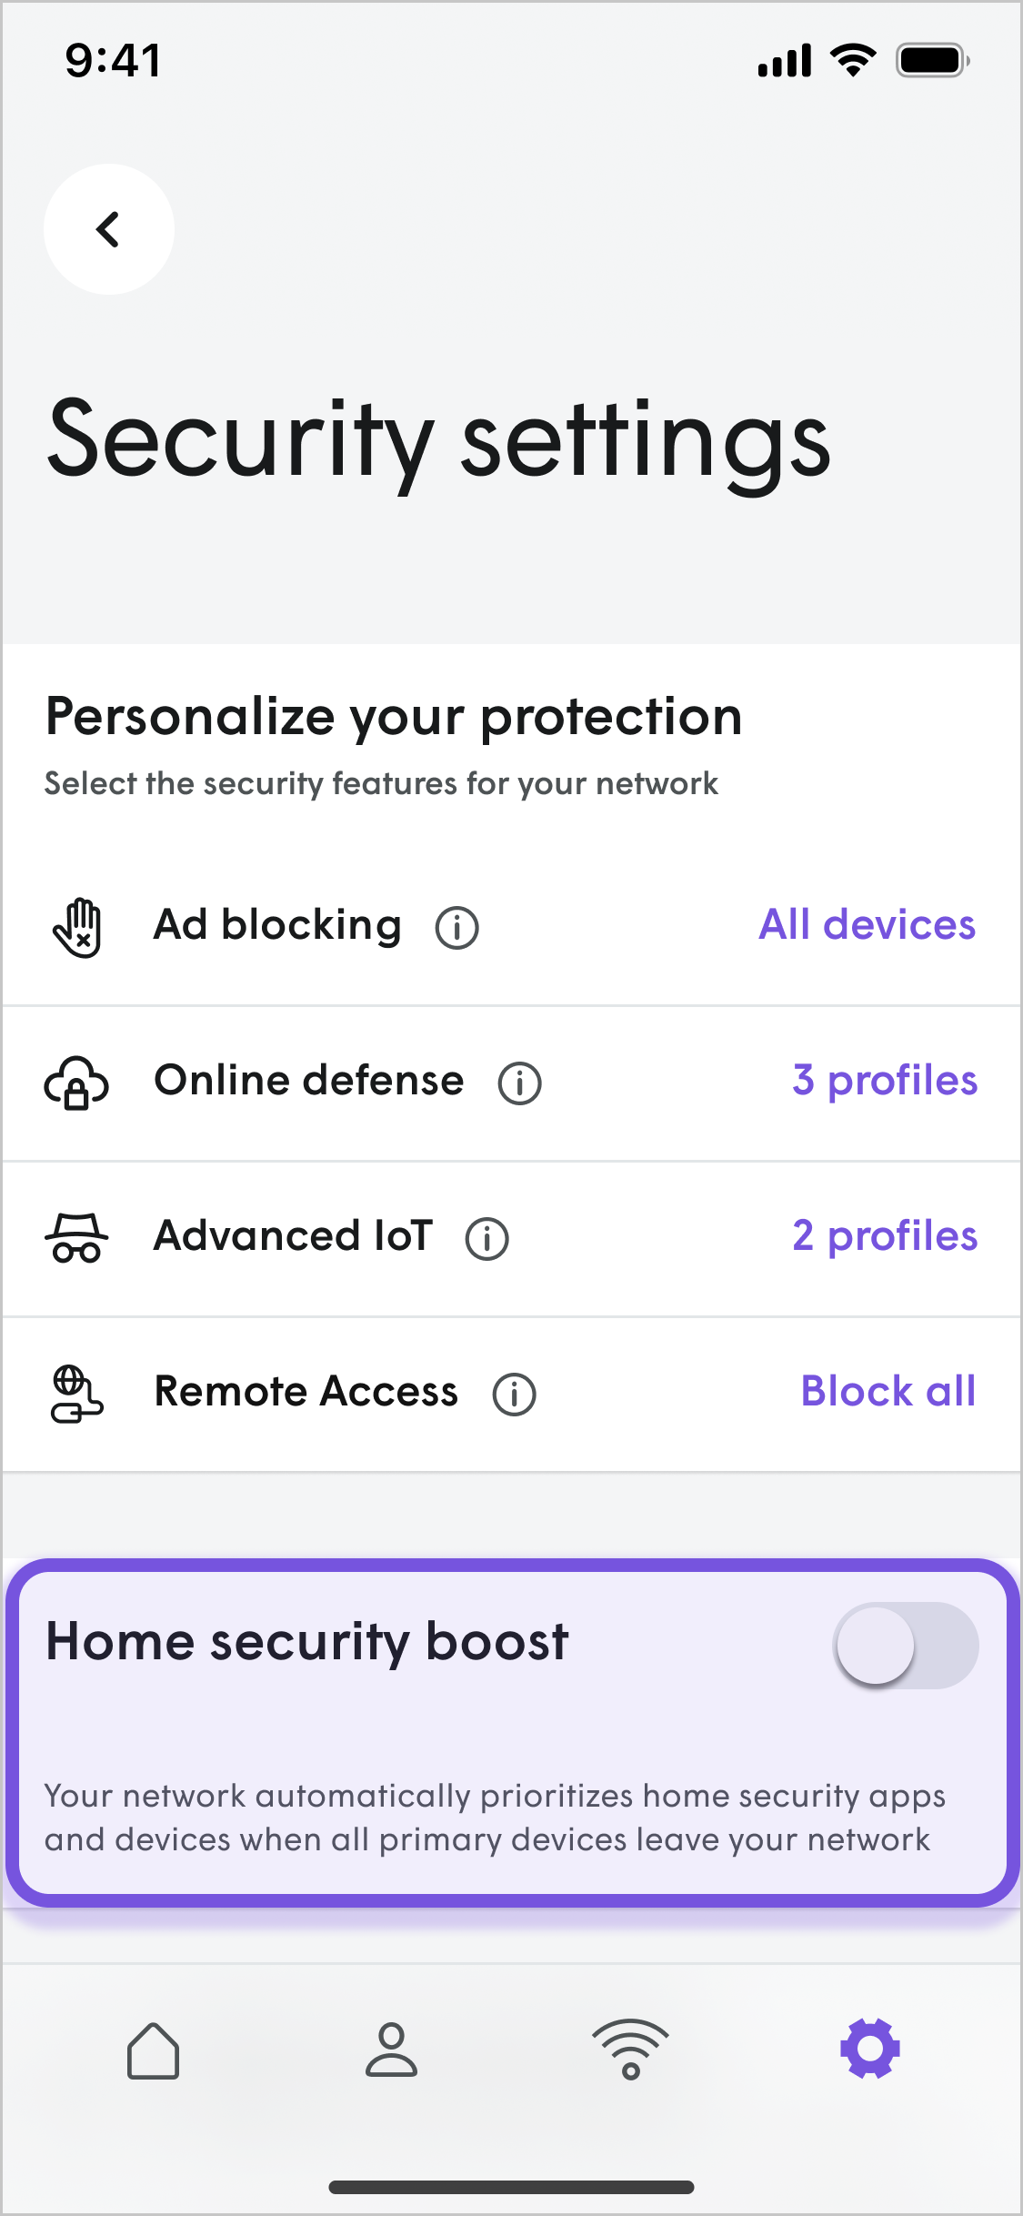Open Ad blocking info icon
The image size is (1023, 2216).
[x=456, y=928]
